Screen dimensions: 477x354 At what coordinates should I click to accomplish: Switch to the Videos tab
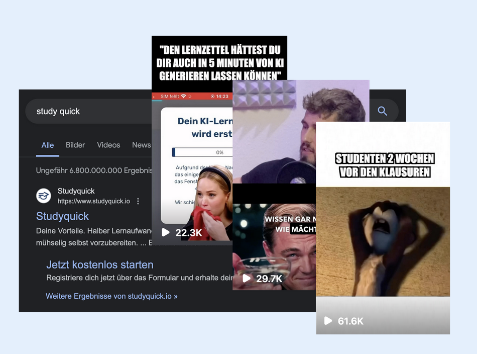(108, 145)
